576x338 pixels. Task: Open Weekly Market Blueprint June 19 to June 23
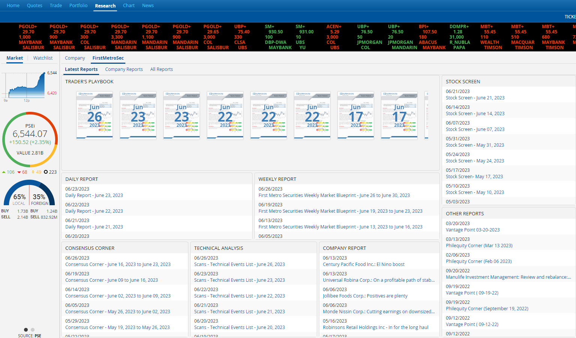pyautogui.click(x=340, y=211)
